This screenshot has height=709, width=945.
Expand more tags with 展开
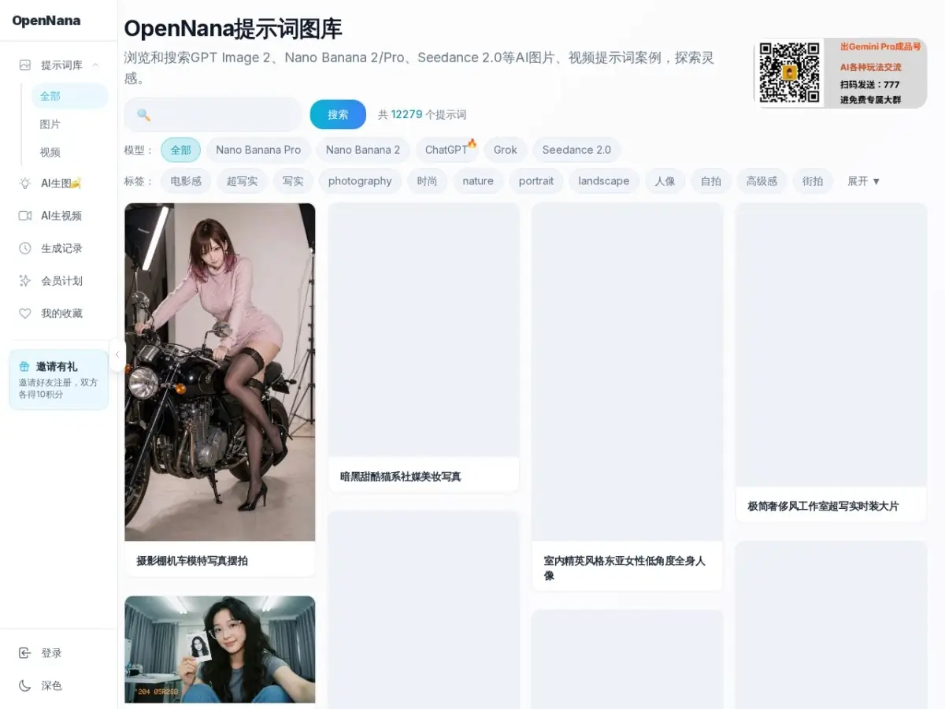[863, 181]
